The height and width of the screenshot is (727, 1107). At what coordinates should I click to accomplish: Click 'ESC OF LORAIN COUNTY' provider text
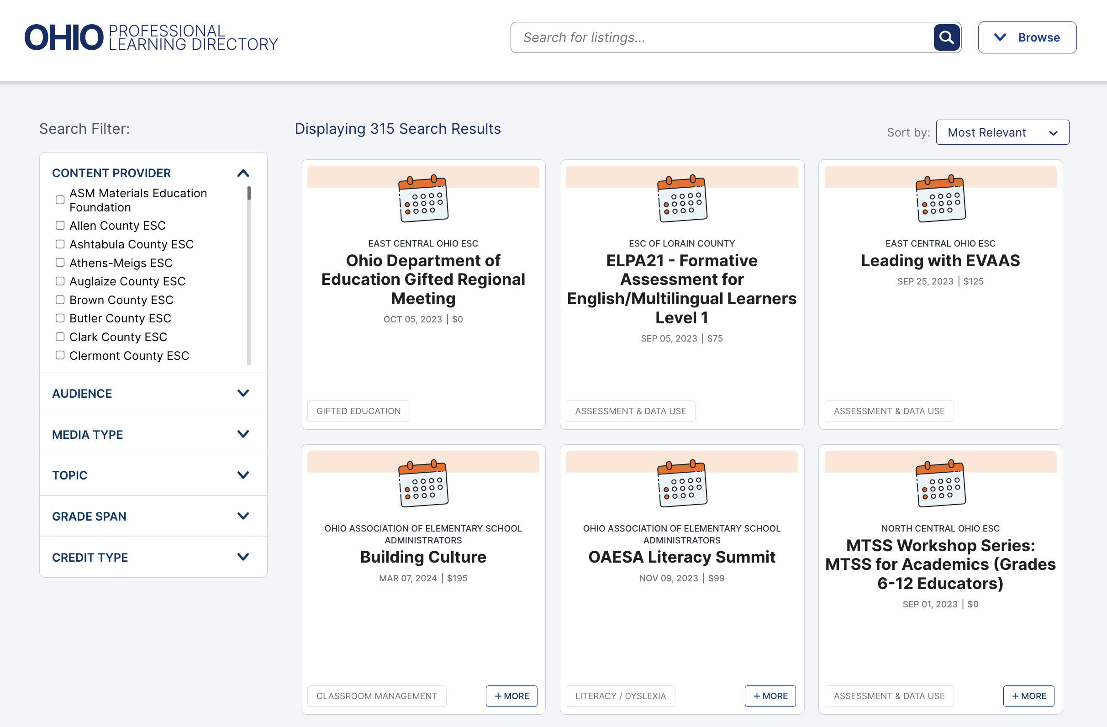coord(682,243)
